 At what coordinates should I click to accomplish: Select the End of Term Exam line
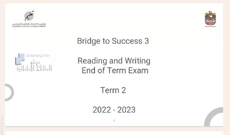click(x=115, y=70)
